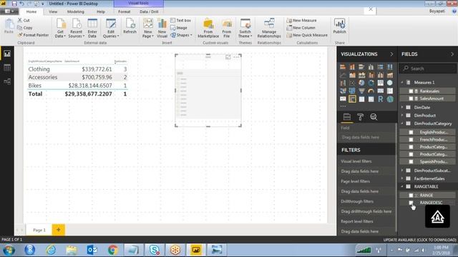Select the KPI visualization
This screenshot has height=257, width=458.
coord(343,99)
